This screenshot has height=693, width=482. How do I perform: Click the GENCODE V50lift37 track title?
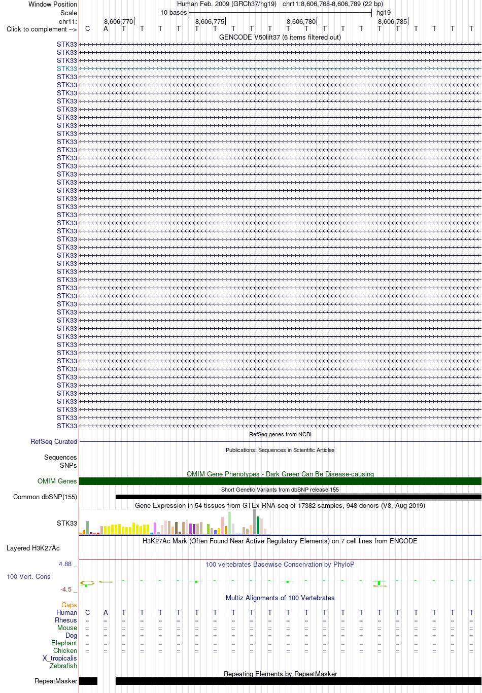tap(280, 37)
